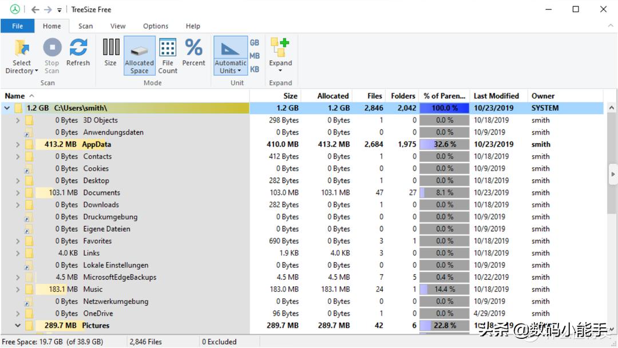Click the Select Directory folder icon

22,48
